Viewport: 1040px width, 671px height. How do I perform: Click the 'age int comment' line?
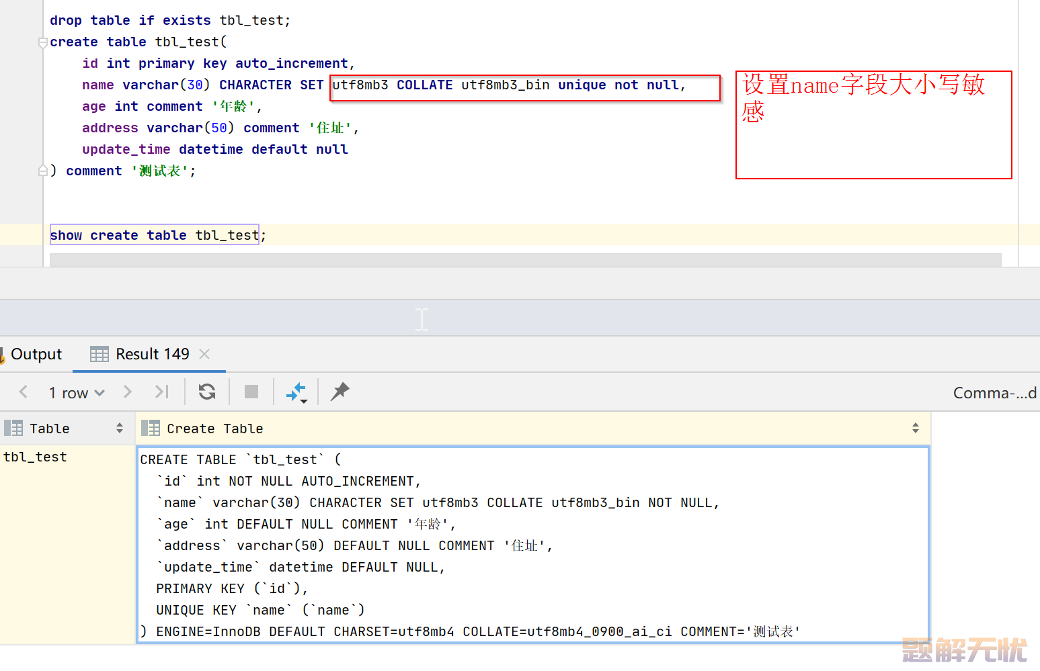[x=172, y=107]
